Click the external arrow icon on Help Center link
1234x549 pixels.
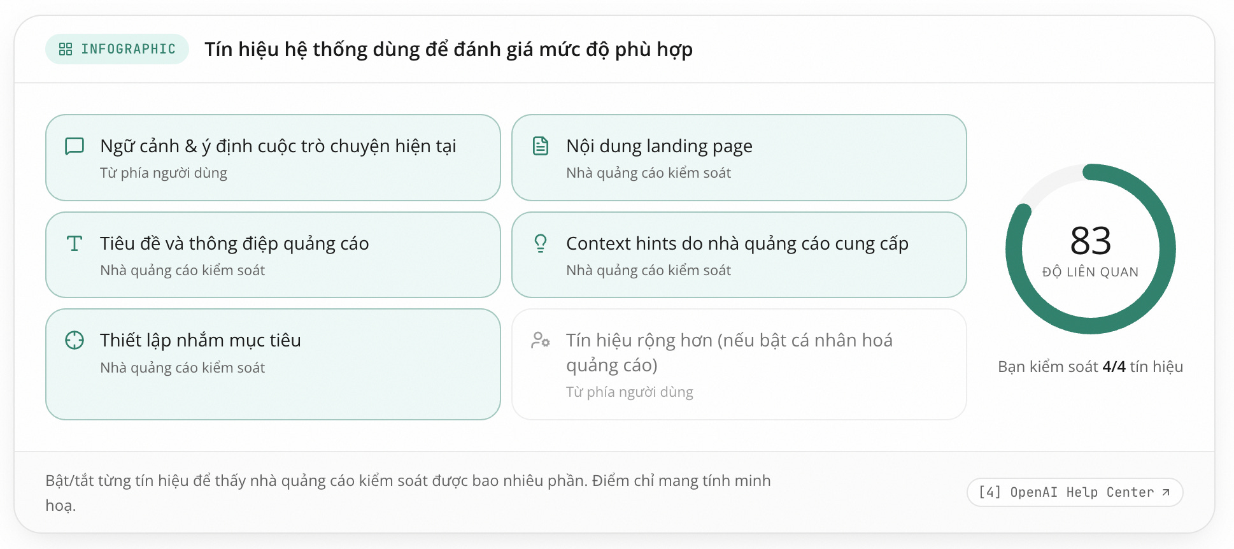point(1166,492)
